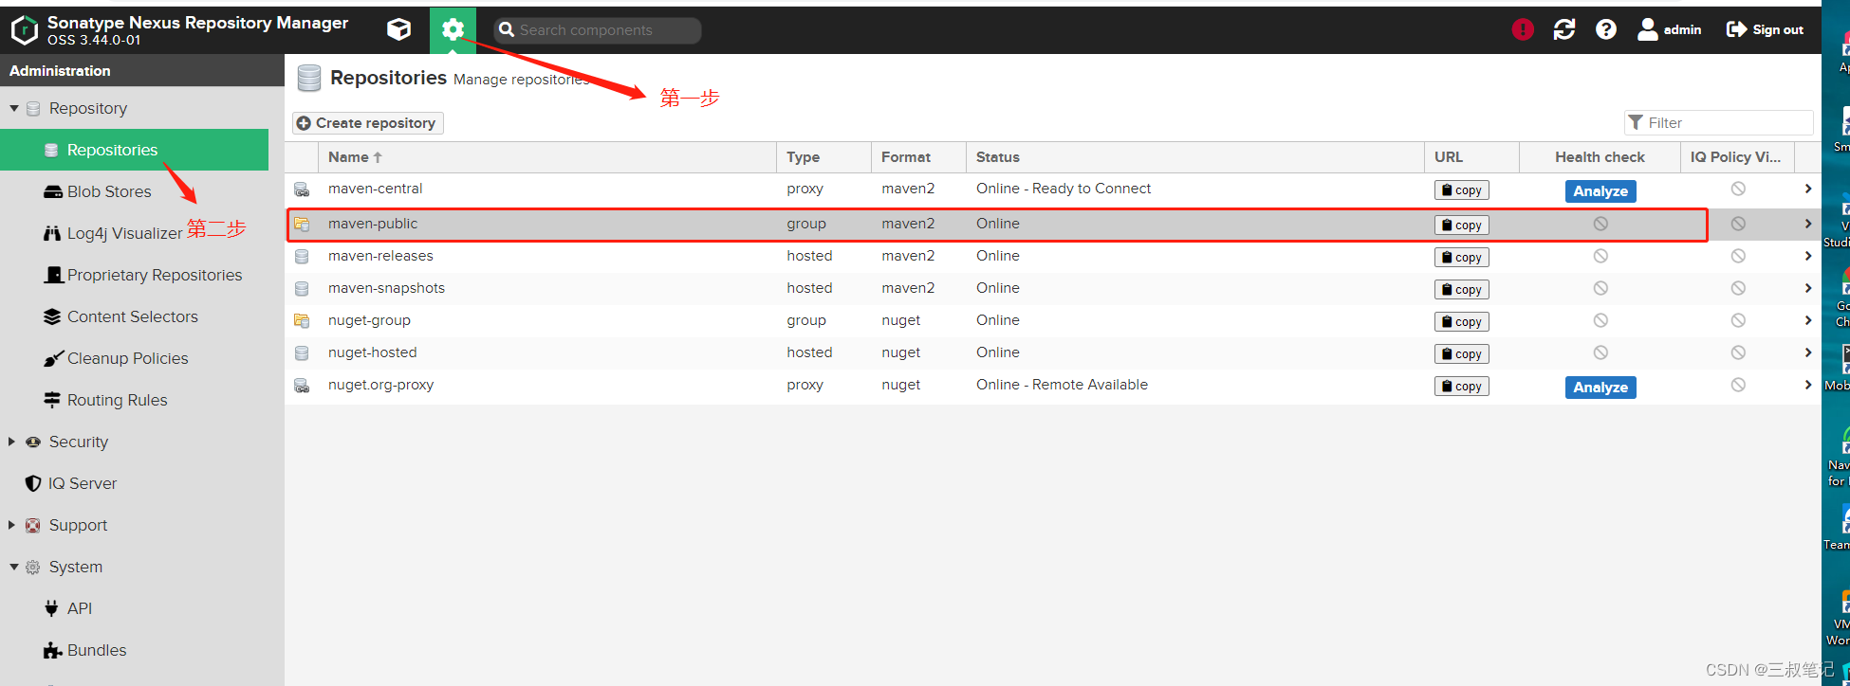Focus the Search components field
1850x686 pixels.
pos(598,30)
